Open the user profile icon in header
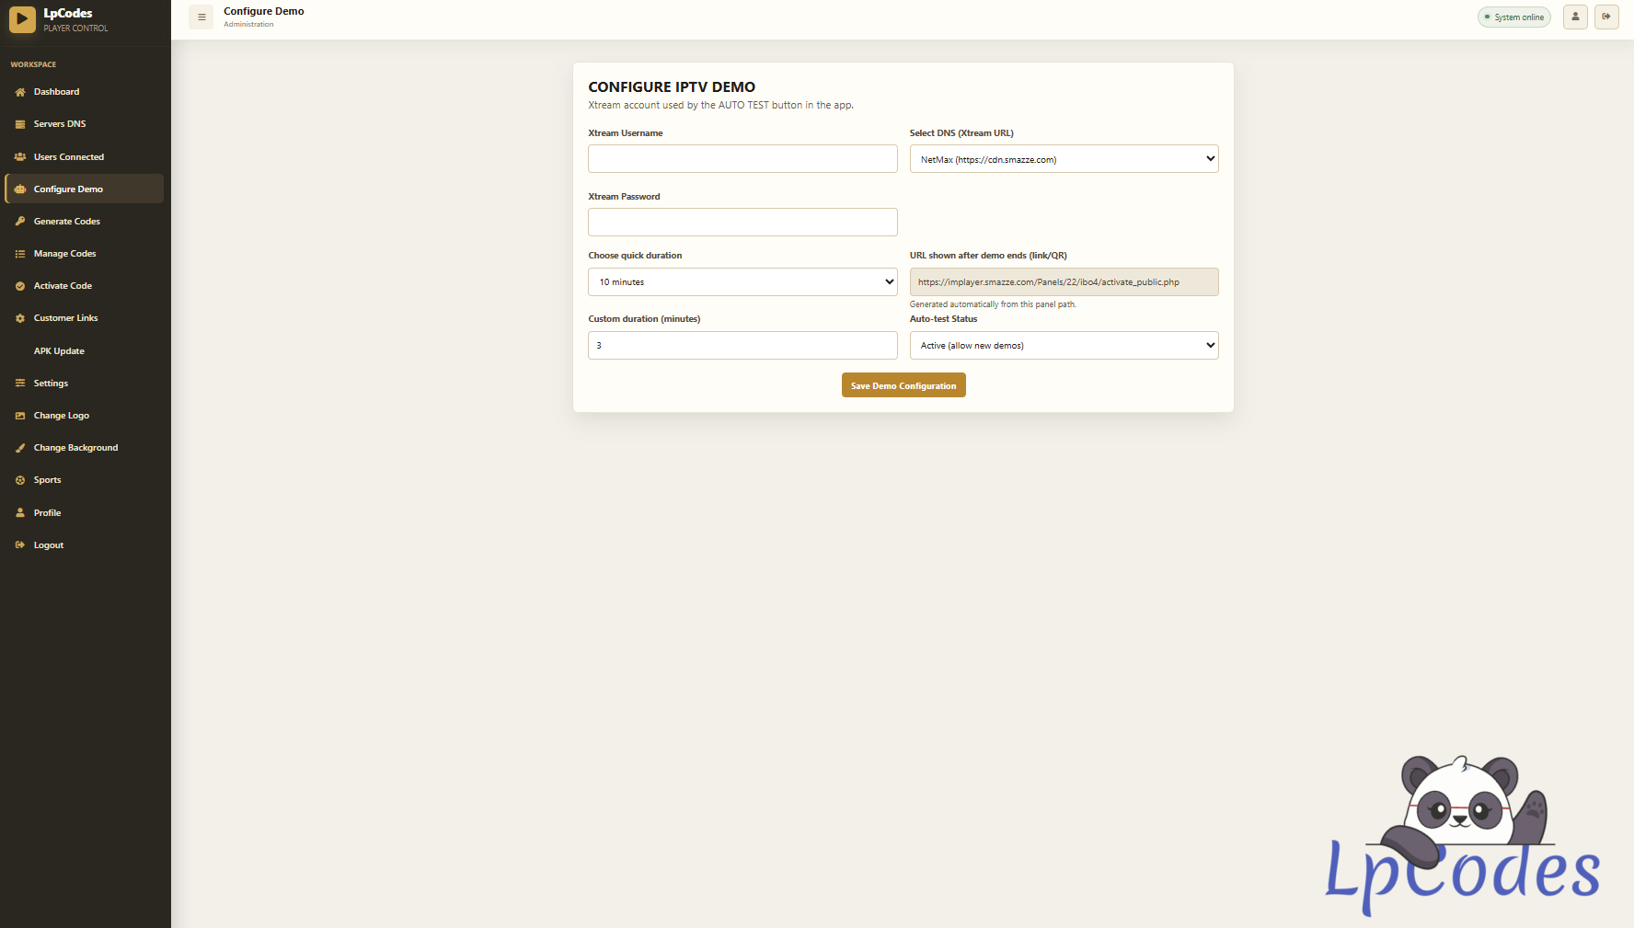This screenshot has height=928, width=1634. click(1575, 17)
